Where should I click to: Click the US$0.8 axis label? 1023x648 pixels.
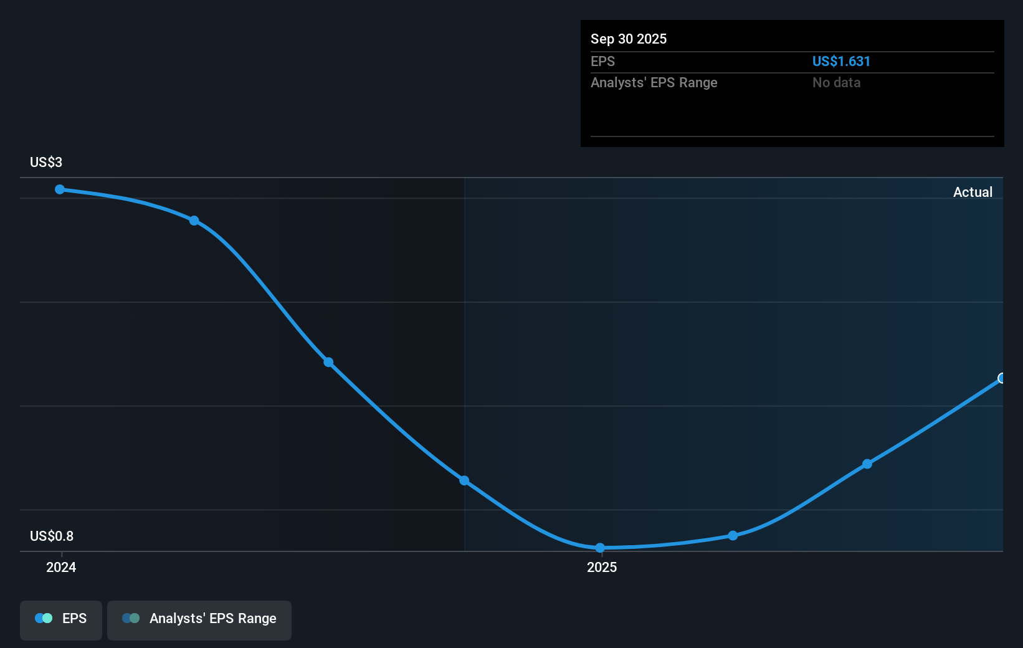pos(52,536)
